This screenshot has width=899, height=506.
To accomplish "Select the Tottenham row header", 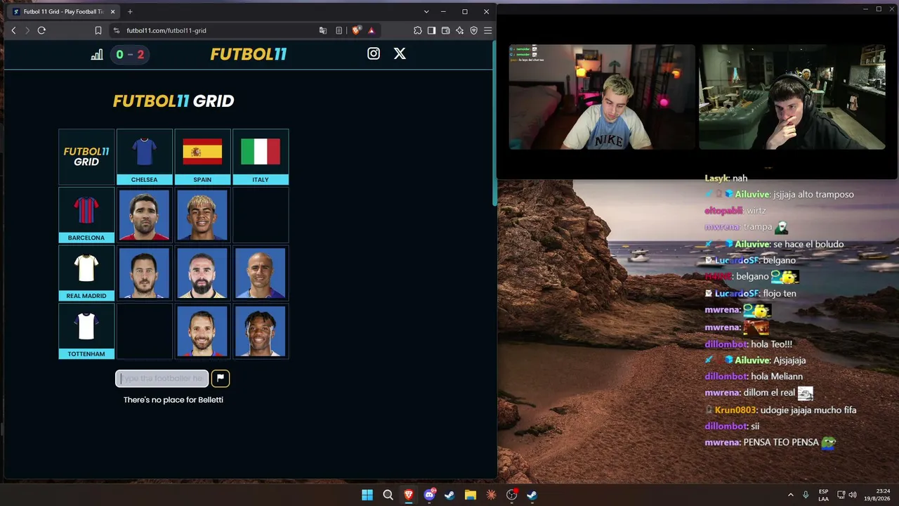I will (x=86, y=332).
